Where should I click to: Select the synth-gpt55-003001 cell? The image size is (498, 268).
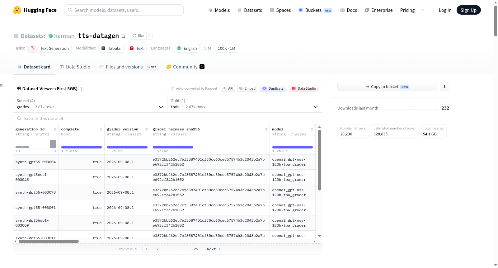(36, 208)
